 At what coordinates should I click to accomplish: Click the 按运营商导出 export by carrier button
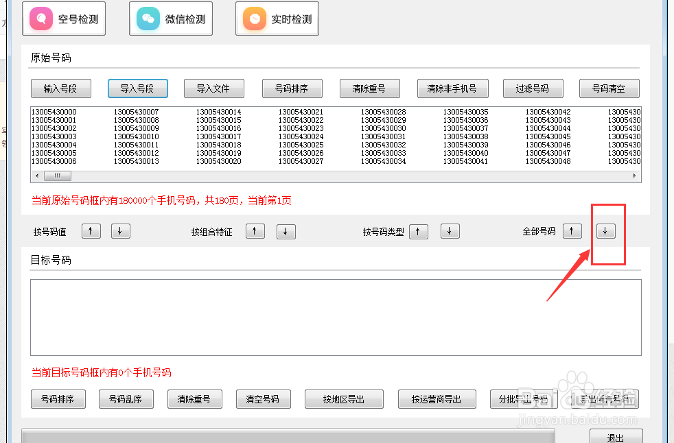point(437,399)
